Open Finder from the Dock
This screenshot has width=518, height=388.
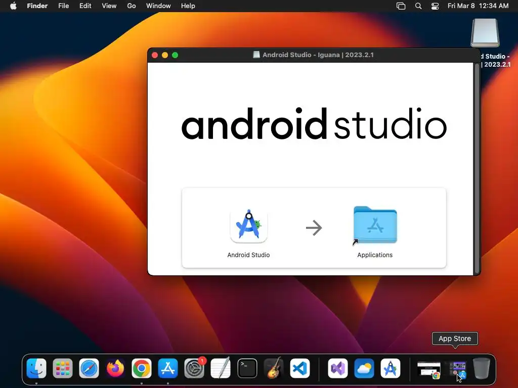coord(36,368)
